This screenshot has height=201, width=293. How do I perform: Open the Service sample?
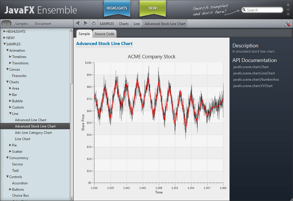(x=17, y=164)
